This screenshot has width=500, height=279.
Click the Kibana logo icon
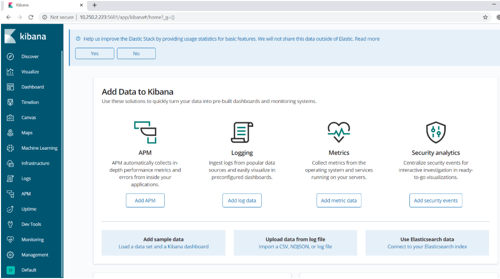10,36
